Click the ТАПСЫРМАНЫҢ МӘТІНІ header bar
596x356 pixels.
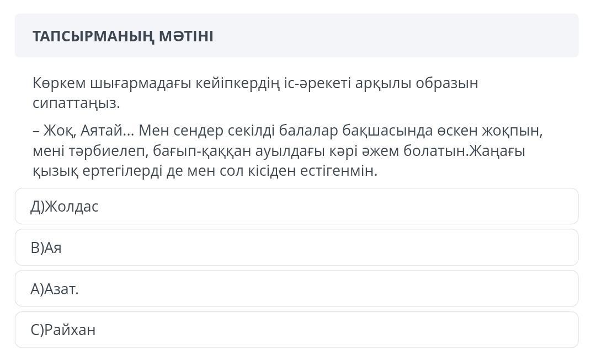point(296,36)
